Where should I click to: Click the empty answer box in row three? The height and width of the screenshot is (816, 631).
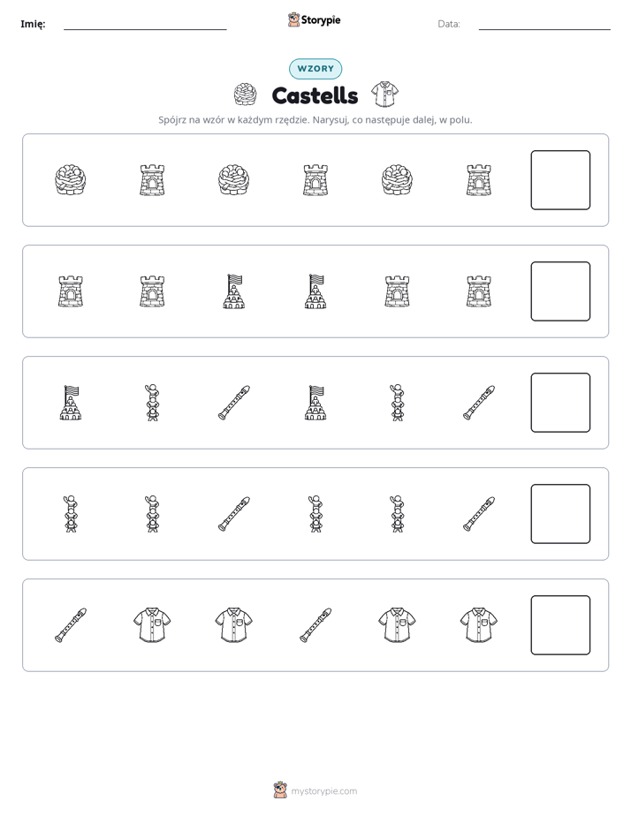click(x=560, y=403)
